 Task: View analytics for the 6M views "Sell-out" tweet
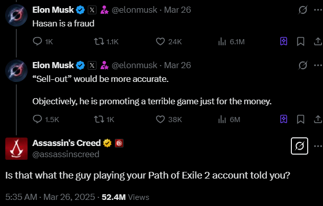(222, 120)
